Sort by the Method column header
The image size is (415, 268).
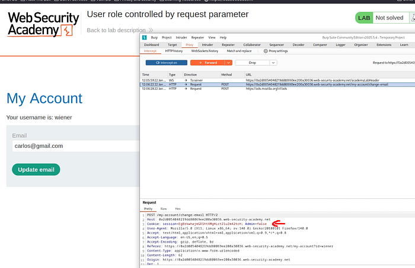pyautogui.click(x=226, y=75)
